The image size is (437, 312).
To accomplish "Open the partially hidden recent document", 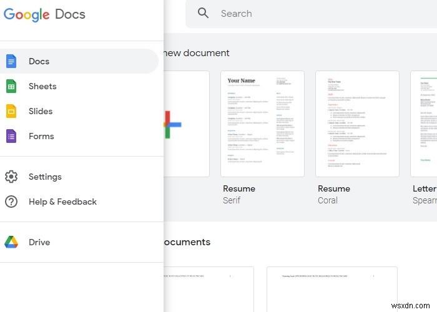I will [x=209, y=289].
